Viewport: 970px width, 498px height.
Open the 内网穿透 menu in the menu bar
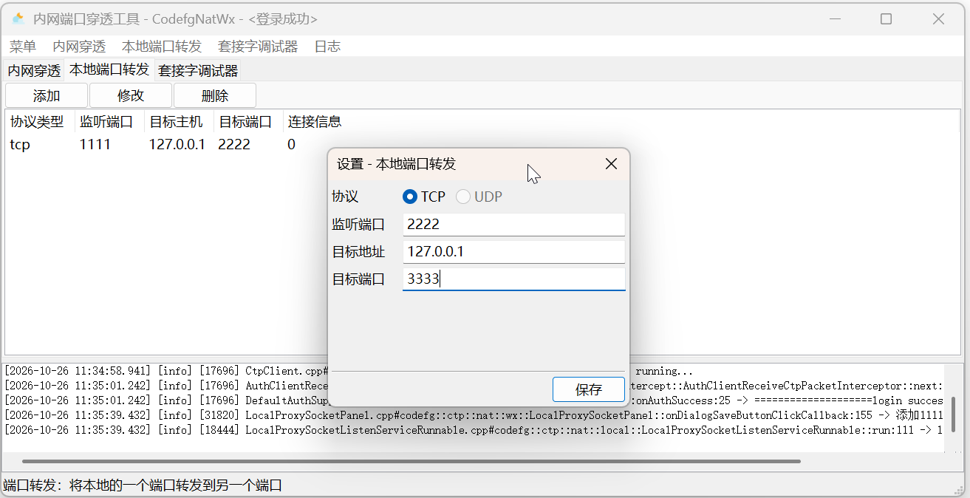[x=79, y=47]
